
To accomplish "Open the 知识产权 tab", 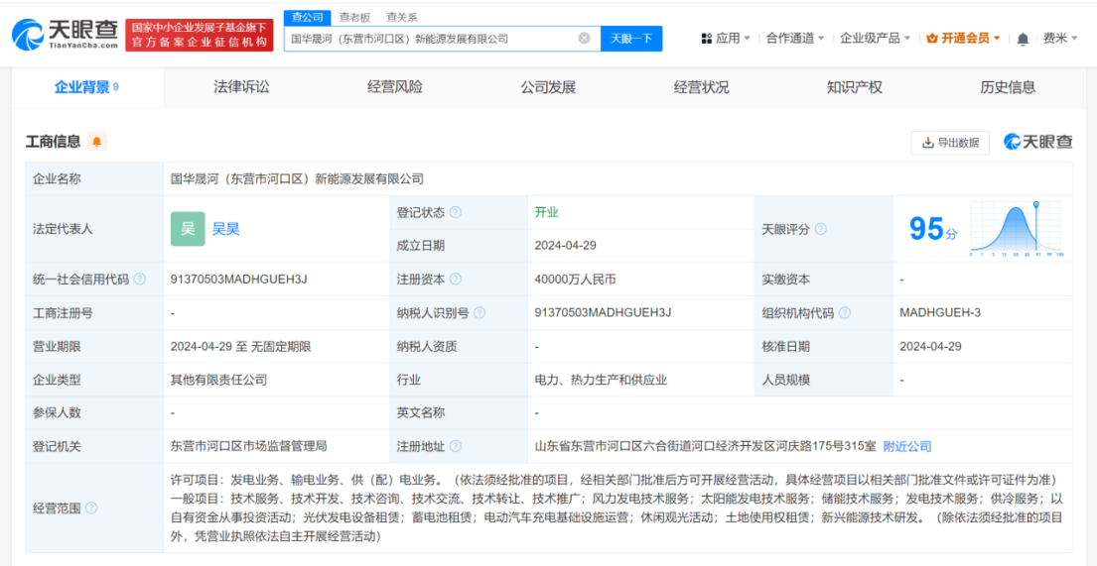I will (x=854, y=87).
